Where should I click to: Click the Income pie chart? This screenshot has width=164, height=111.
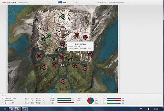tap(90, 101)
